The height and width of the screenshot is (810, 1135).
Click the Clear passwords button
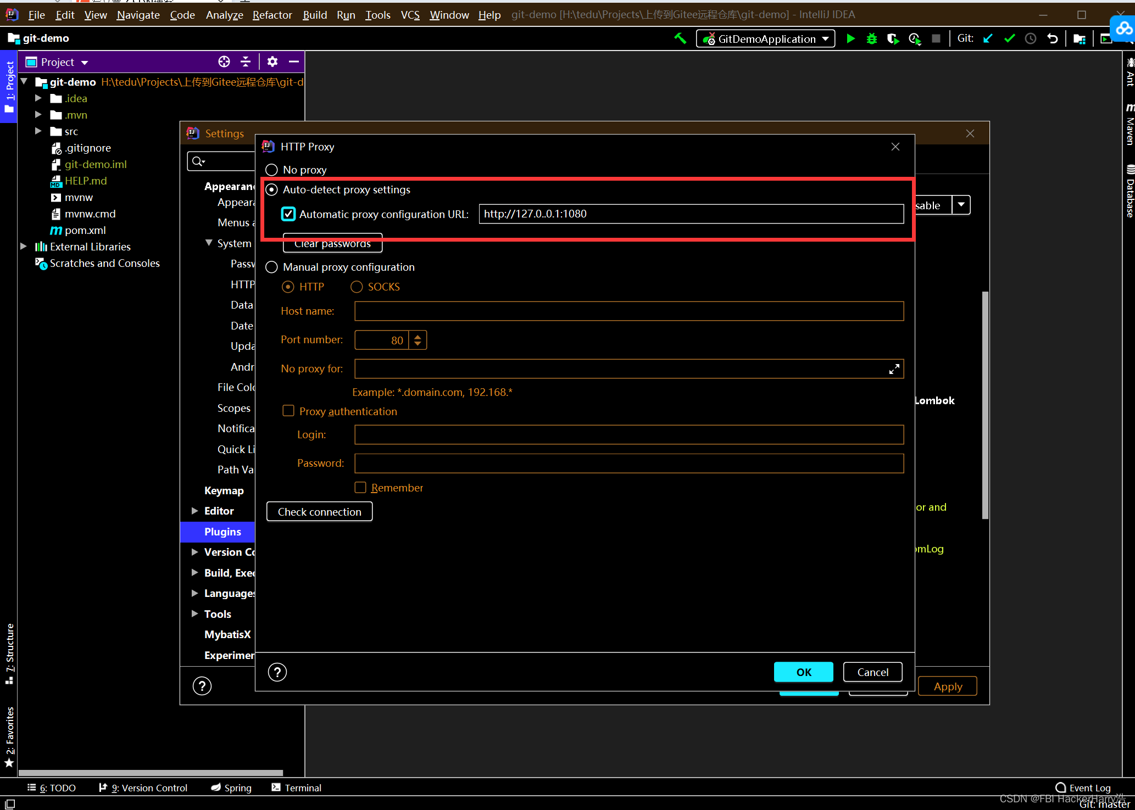(x=332, y=244)
